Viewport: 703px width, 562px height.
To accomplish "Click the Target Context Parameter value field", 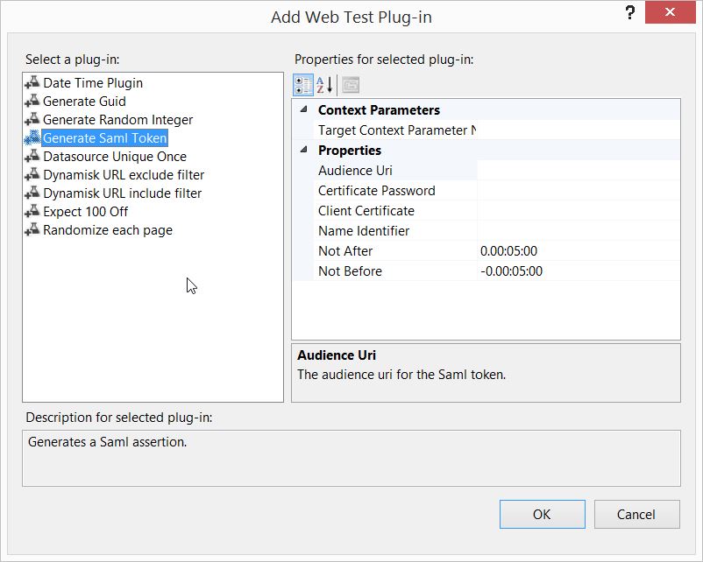I will [x=579, y=130].
